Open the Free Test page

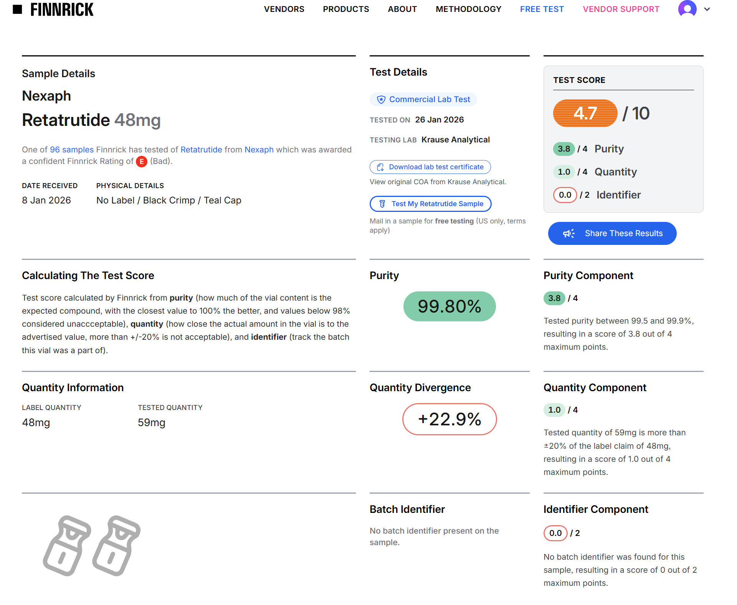pos(542,9)
